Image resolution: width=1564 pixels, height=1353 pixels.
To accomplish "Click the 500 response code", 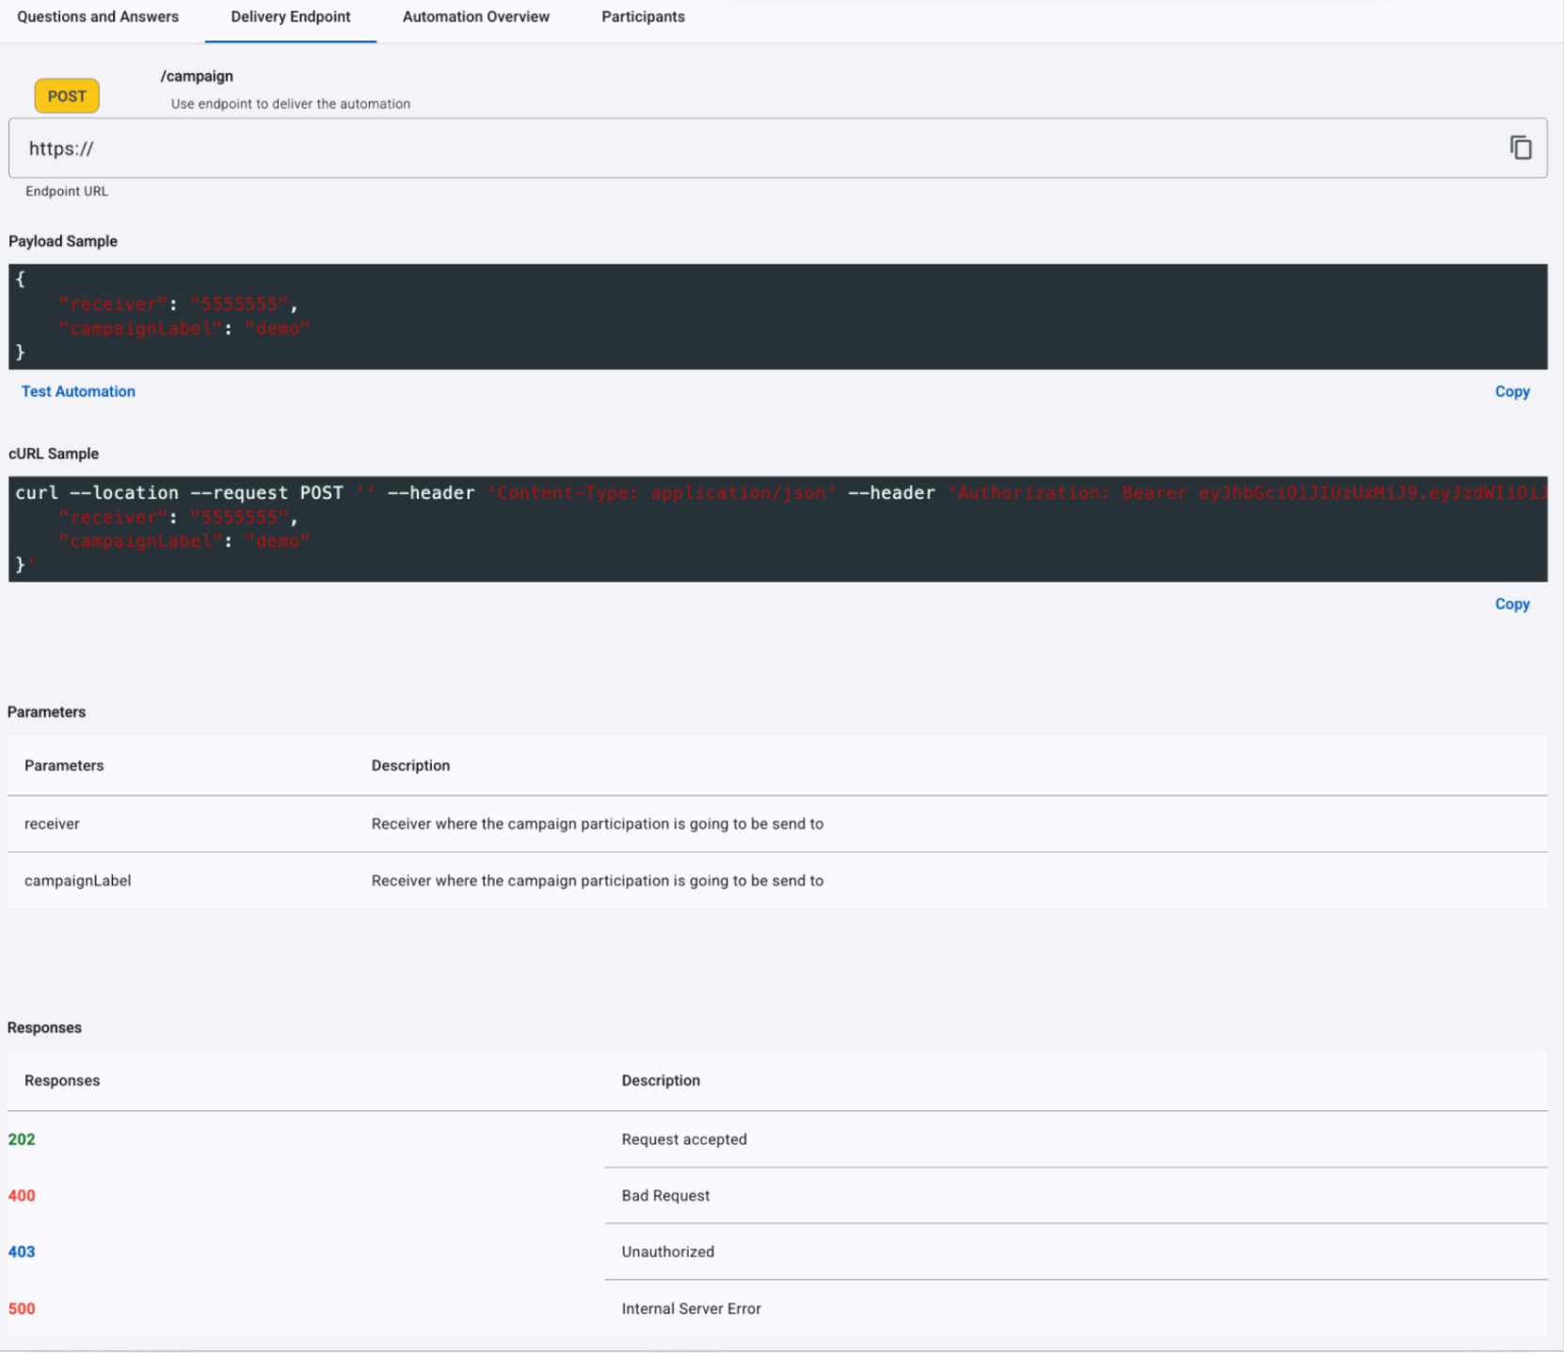I will click(22, 1309).
